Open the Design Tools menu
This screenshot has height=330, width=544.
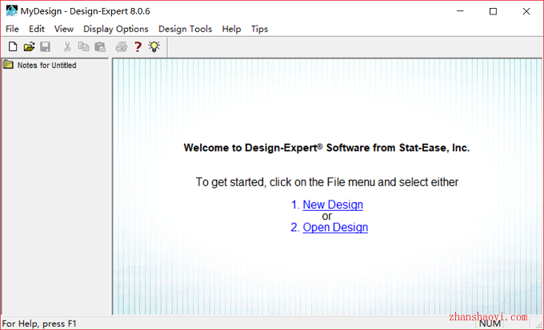186,29
